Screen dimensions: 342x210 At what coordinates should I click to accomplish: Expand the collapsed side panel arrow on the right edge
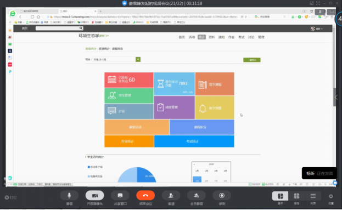336,98
